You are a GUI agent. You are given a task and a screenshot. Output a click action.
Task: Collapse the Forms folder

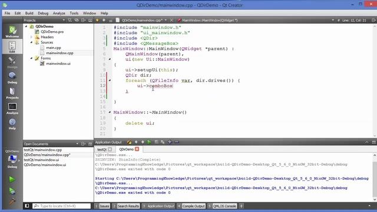point(31,58)
